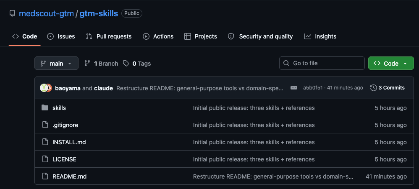View the 3 Commits history
The image size is (419, 189).
tap(388, 88)
